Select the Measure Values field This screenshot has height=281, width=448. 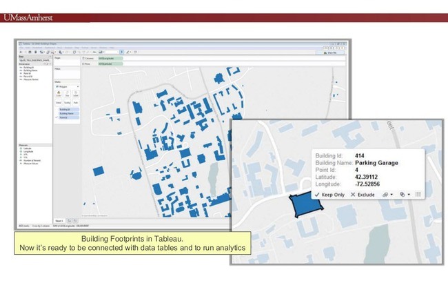tap(30, 164)
